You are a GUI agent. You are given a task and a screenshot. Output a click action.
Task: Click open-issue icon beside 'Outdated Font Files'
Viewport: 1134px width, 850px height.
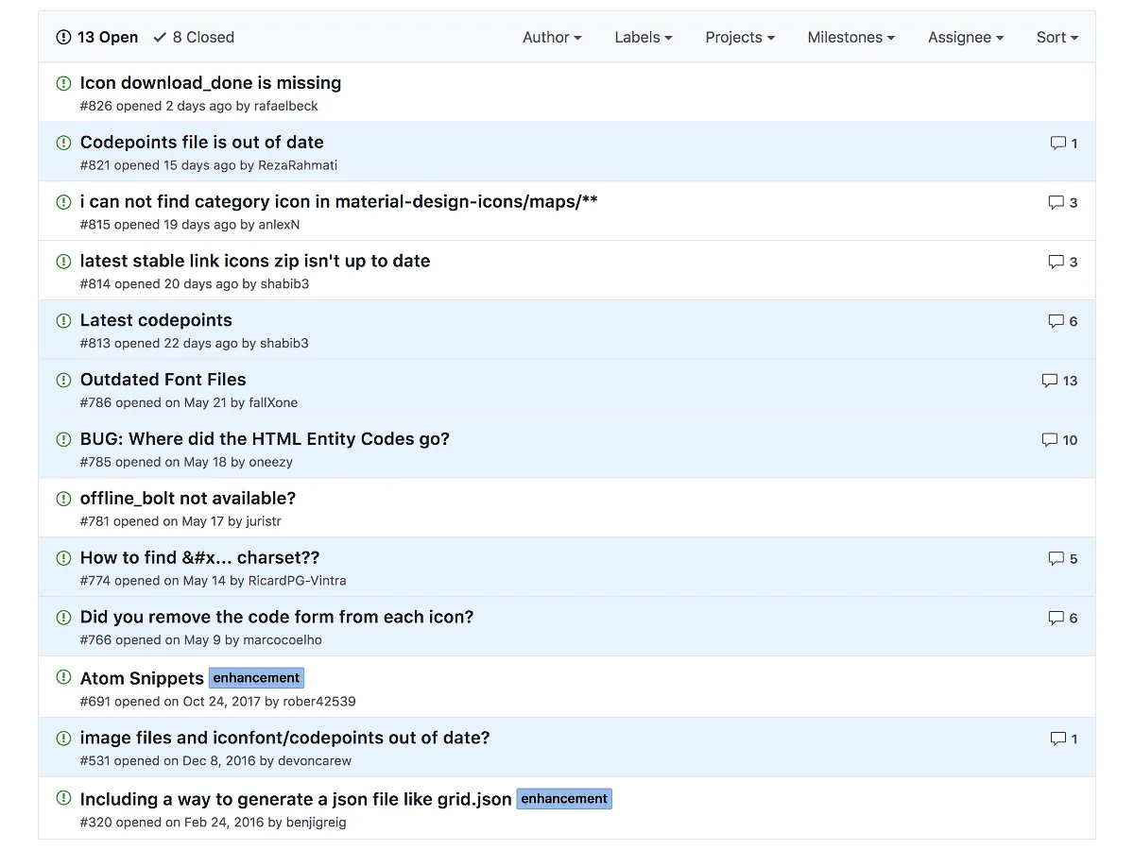click(63, 380)
